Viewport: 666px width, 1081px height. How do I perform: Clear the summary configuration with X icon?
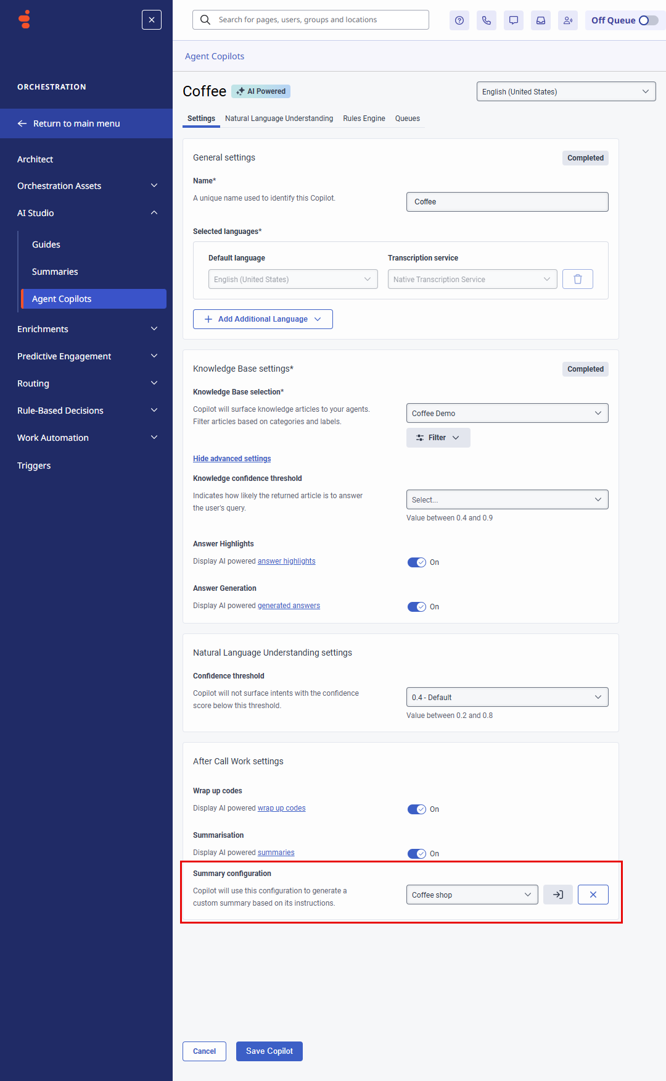point(593,895)
